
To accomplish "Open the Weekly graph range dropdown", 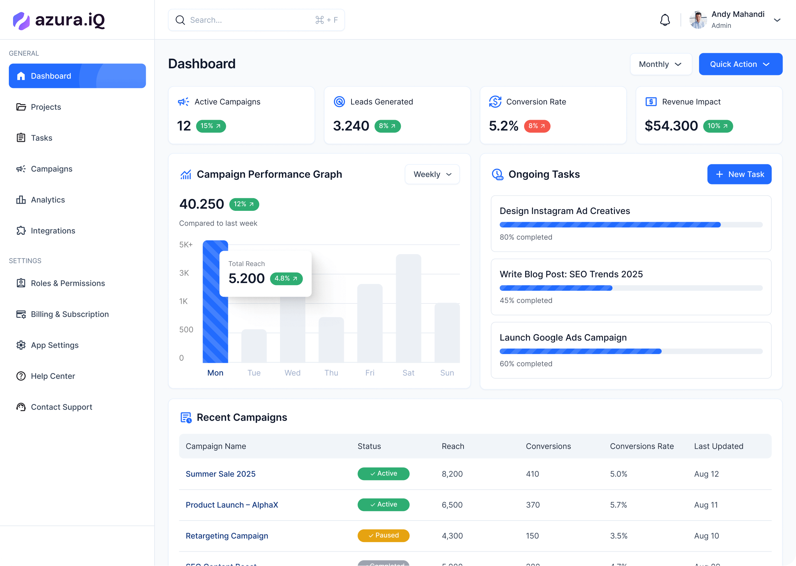I will pos(432,174).
